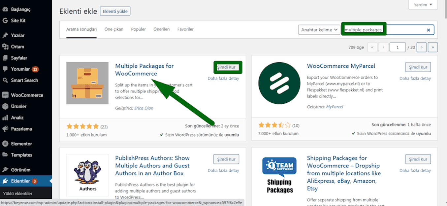Screen dimensions: 447x206
Task: Click the Shipping Packages plugin thumbnail
Action: tap(279, 175)
